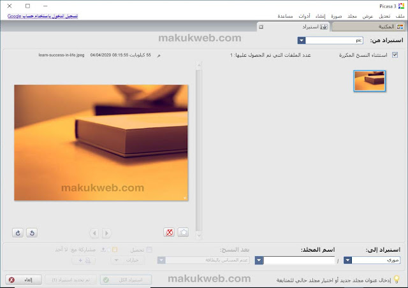This screenshot has width=408, height=288.
Task: Open the ملف menu
Action: 400,16
